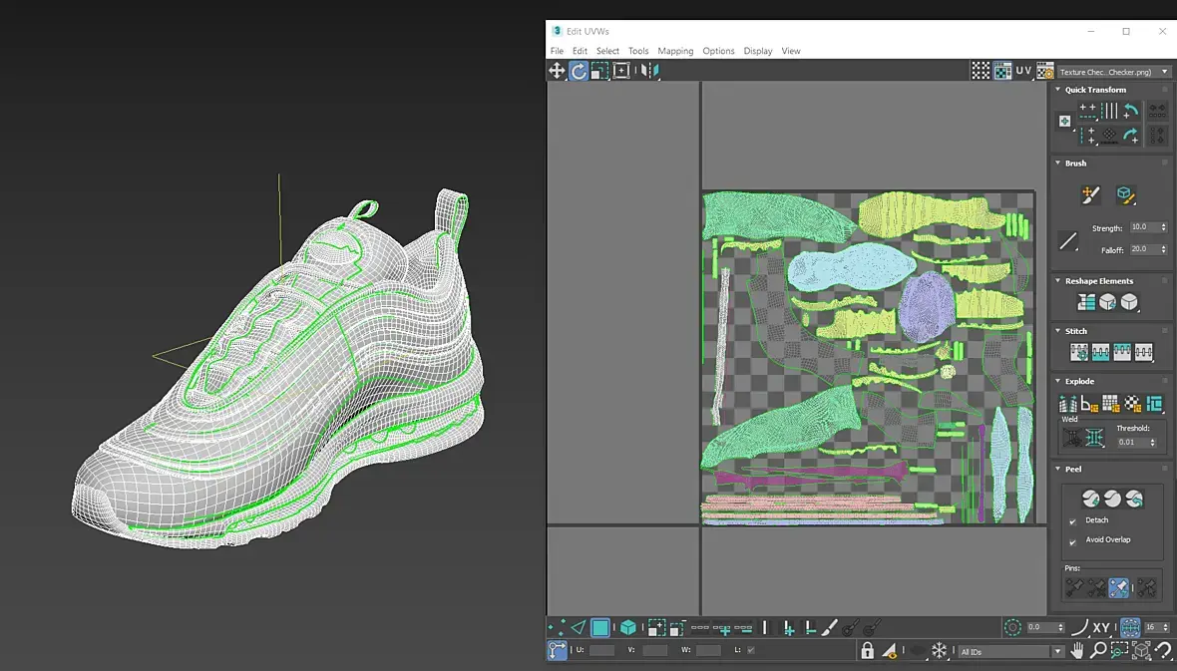Viewport: 1177px width, 671px height.
Task: Click the lock selection padlock icon
Action: 867,651
